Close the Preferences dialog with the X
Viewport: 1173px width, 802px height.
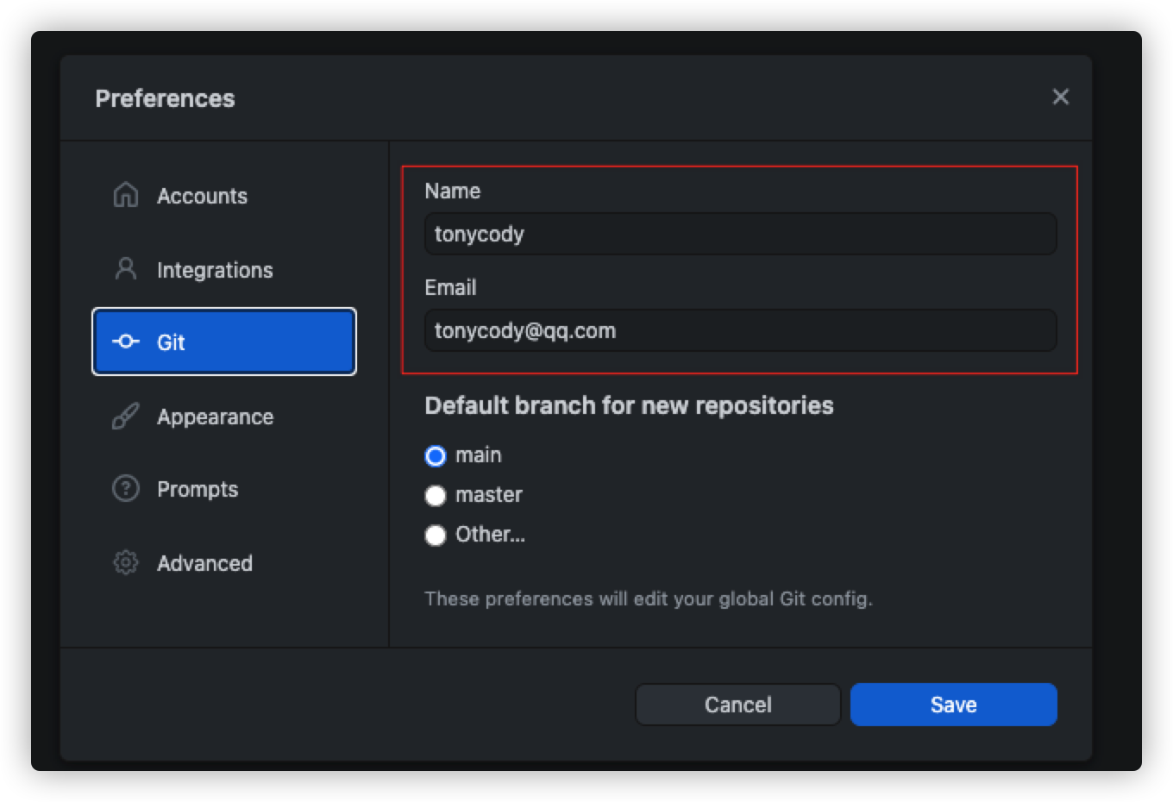[x=1060, y=97]
